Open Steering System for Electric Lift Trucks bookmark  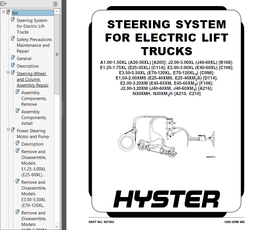pyautogui.click(x=32, y=26)
